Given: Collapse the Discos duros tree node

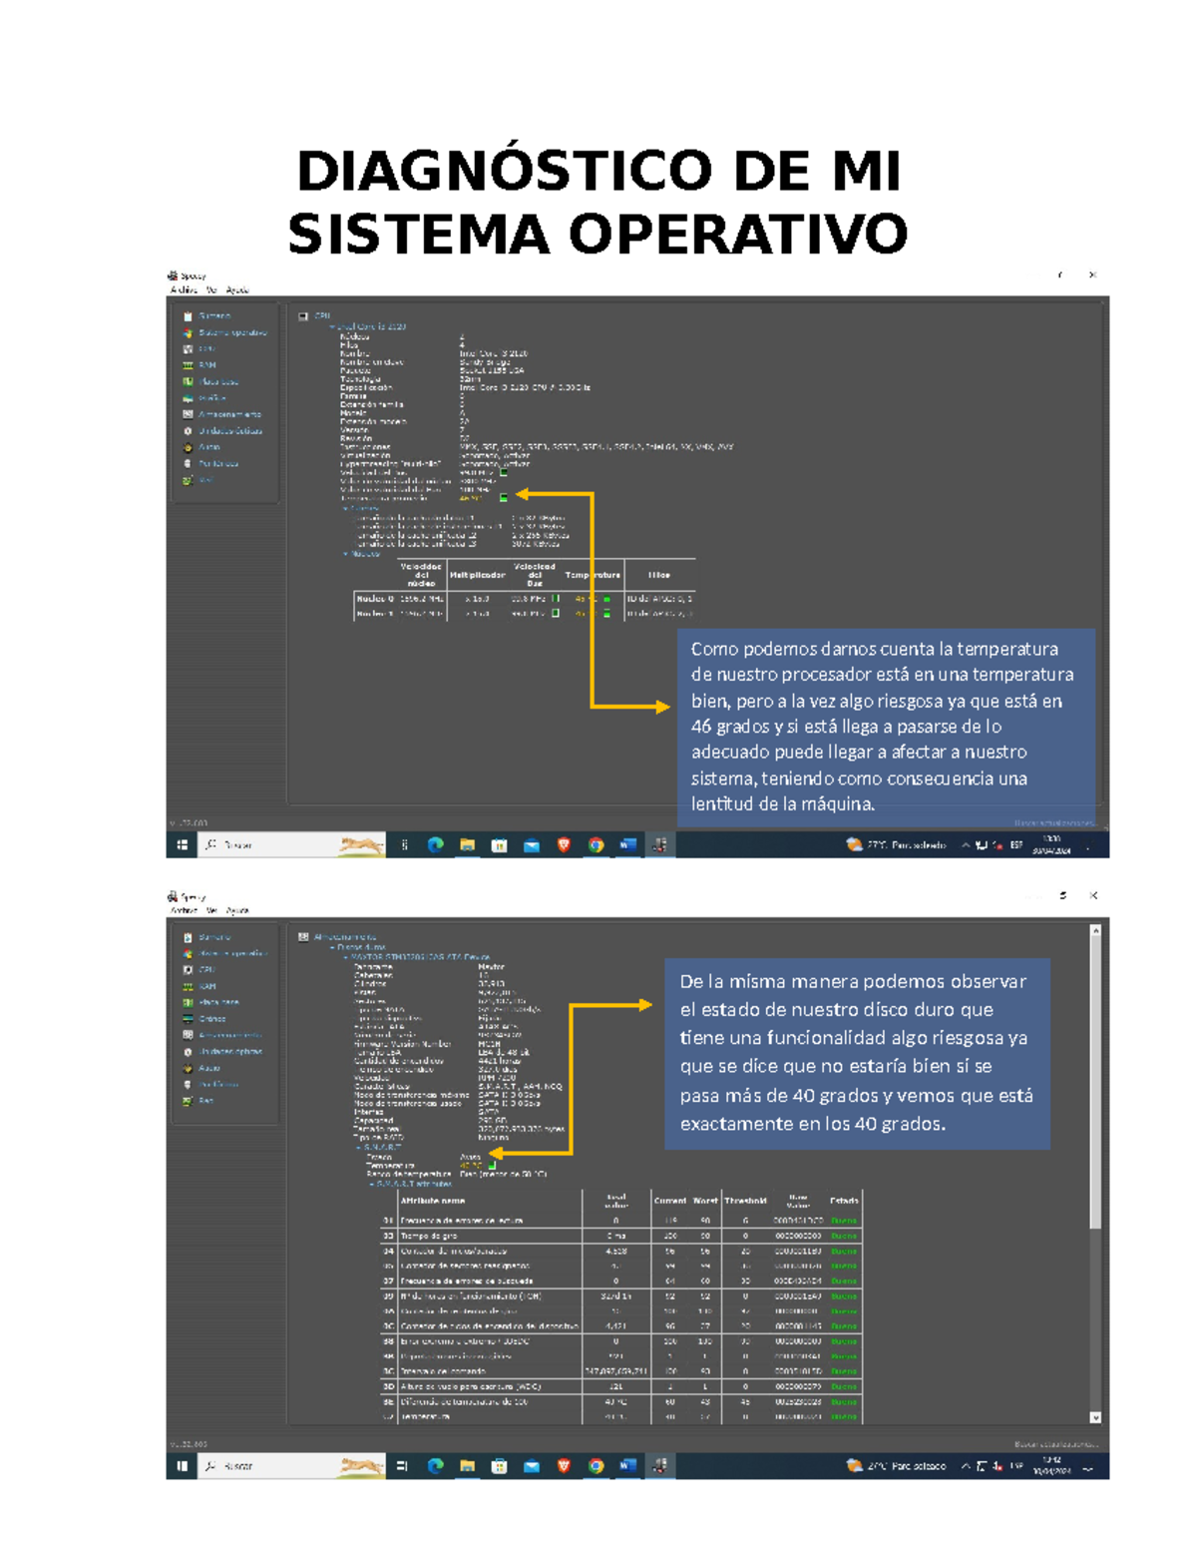Looking at the screenshot, I should click(x=333, y=948).
